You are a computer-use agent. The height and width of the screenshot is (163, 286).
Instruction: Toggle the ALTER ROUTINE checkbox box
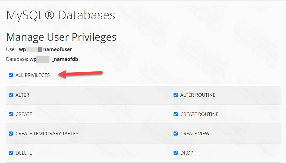(176, 95)
